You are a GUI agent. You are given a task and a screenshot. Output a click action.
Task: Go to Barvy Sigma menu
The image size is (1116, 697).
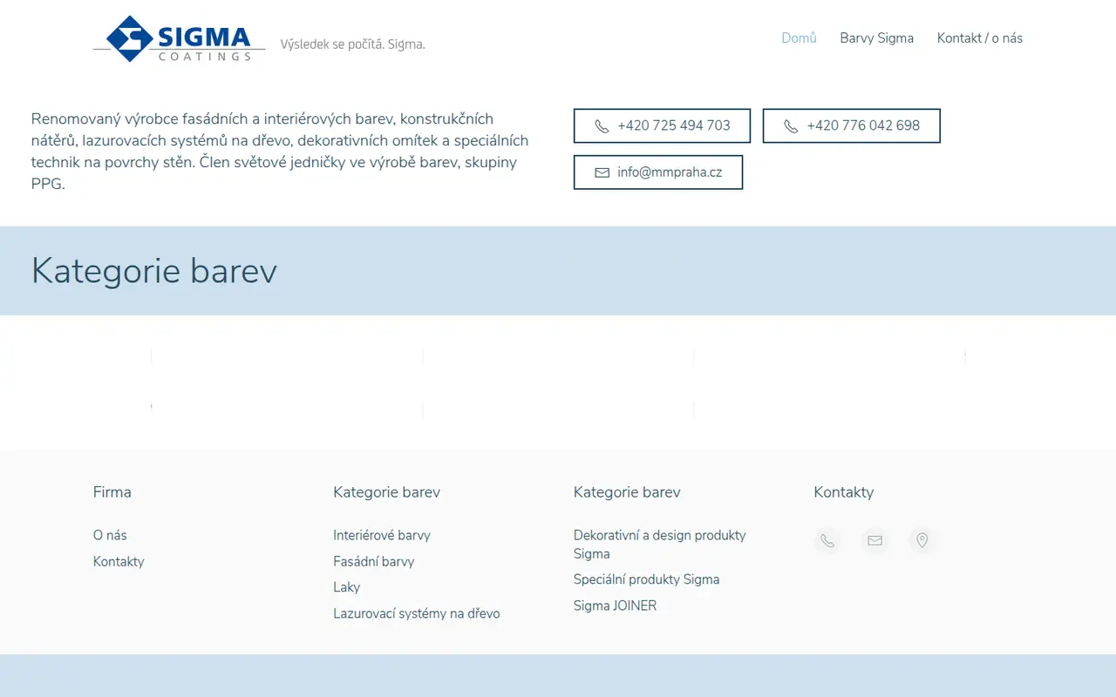[876, 38]
